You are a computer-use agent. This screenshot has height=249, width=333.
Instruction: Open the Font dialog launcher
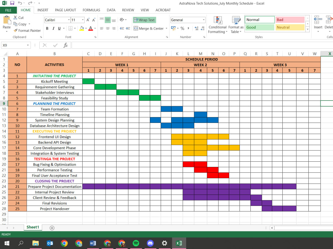(95, 37)
